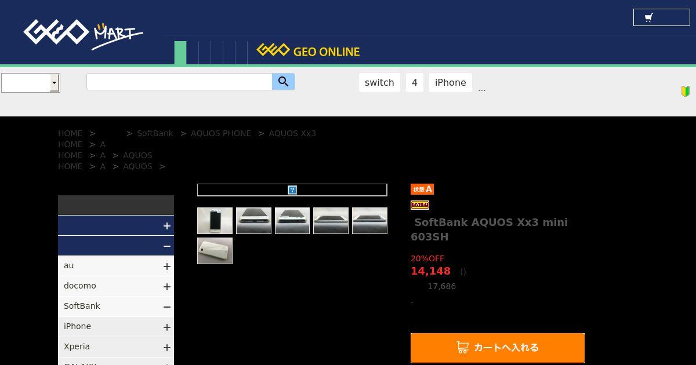
Task: Go to HOME in first breadcrumb row
Action: (70, 133)
